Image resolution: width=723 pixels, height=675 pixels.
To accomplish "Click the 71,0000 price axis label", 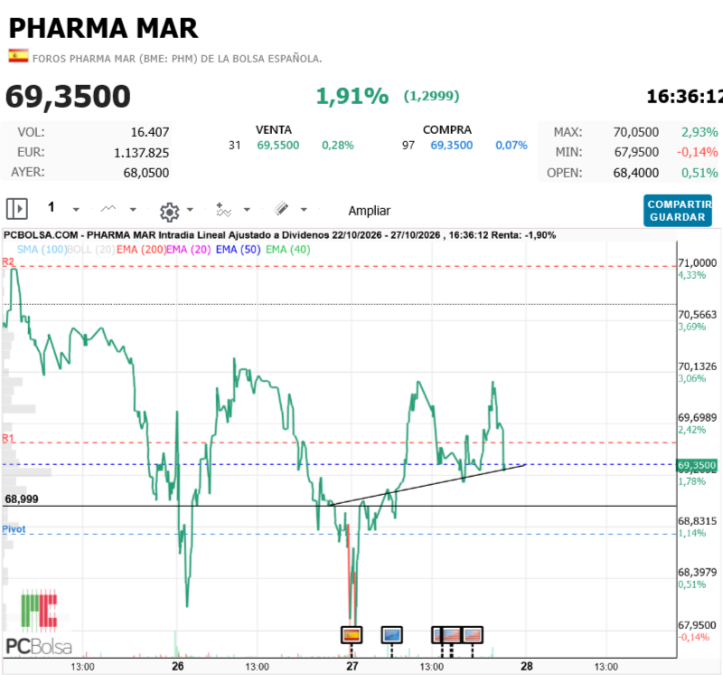I will click(697, 263).
